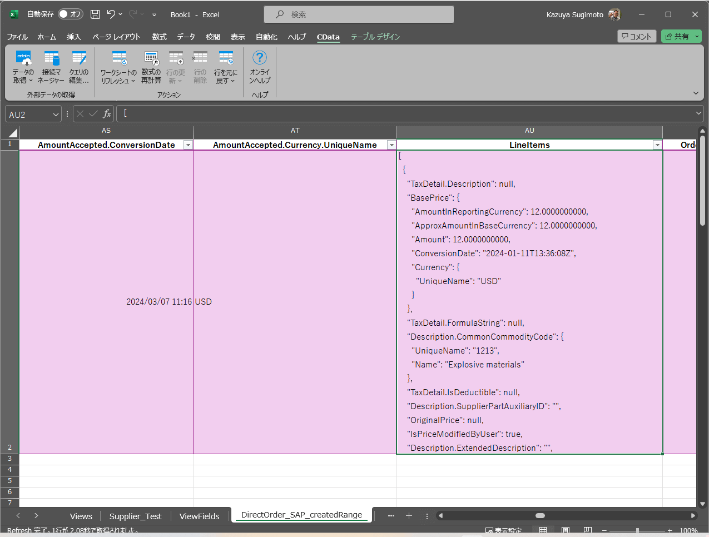This screenshot has width=709, height=537.
Task: Show previous sheet tabs with left arrow
Action: pos(18,515)
